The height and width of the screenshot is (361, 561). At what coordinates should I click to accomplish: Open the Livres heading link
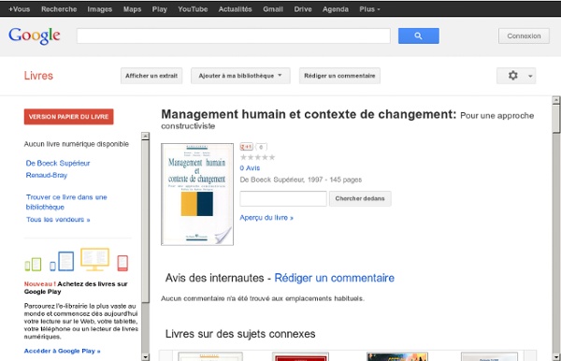tap(38, 76)
